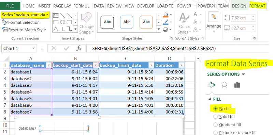Open Fill & Line pane tab
The image size is (273, 135).
pyautogui.click(x=212, y=85)
